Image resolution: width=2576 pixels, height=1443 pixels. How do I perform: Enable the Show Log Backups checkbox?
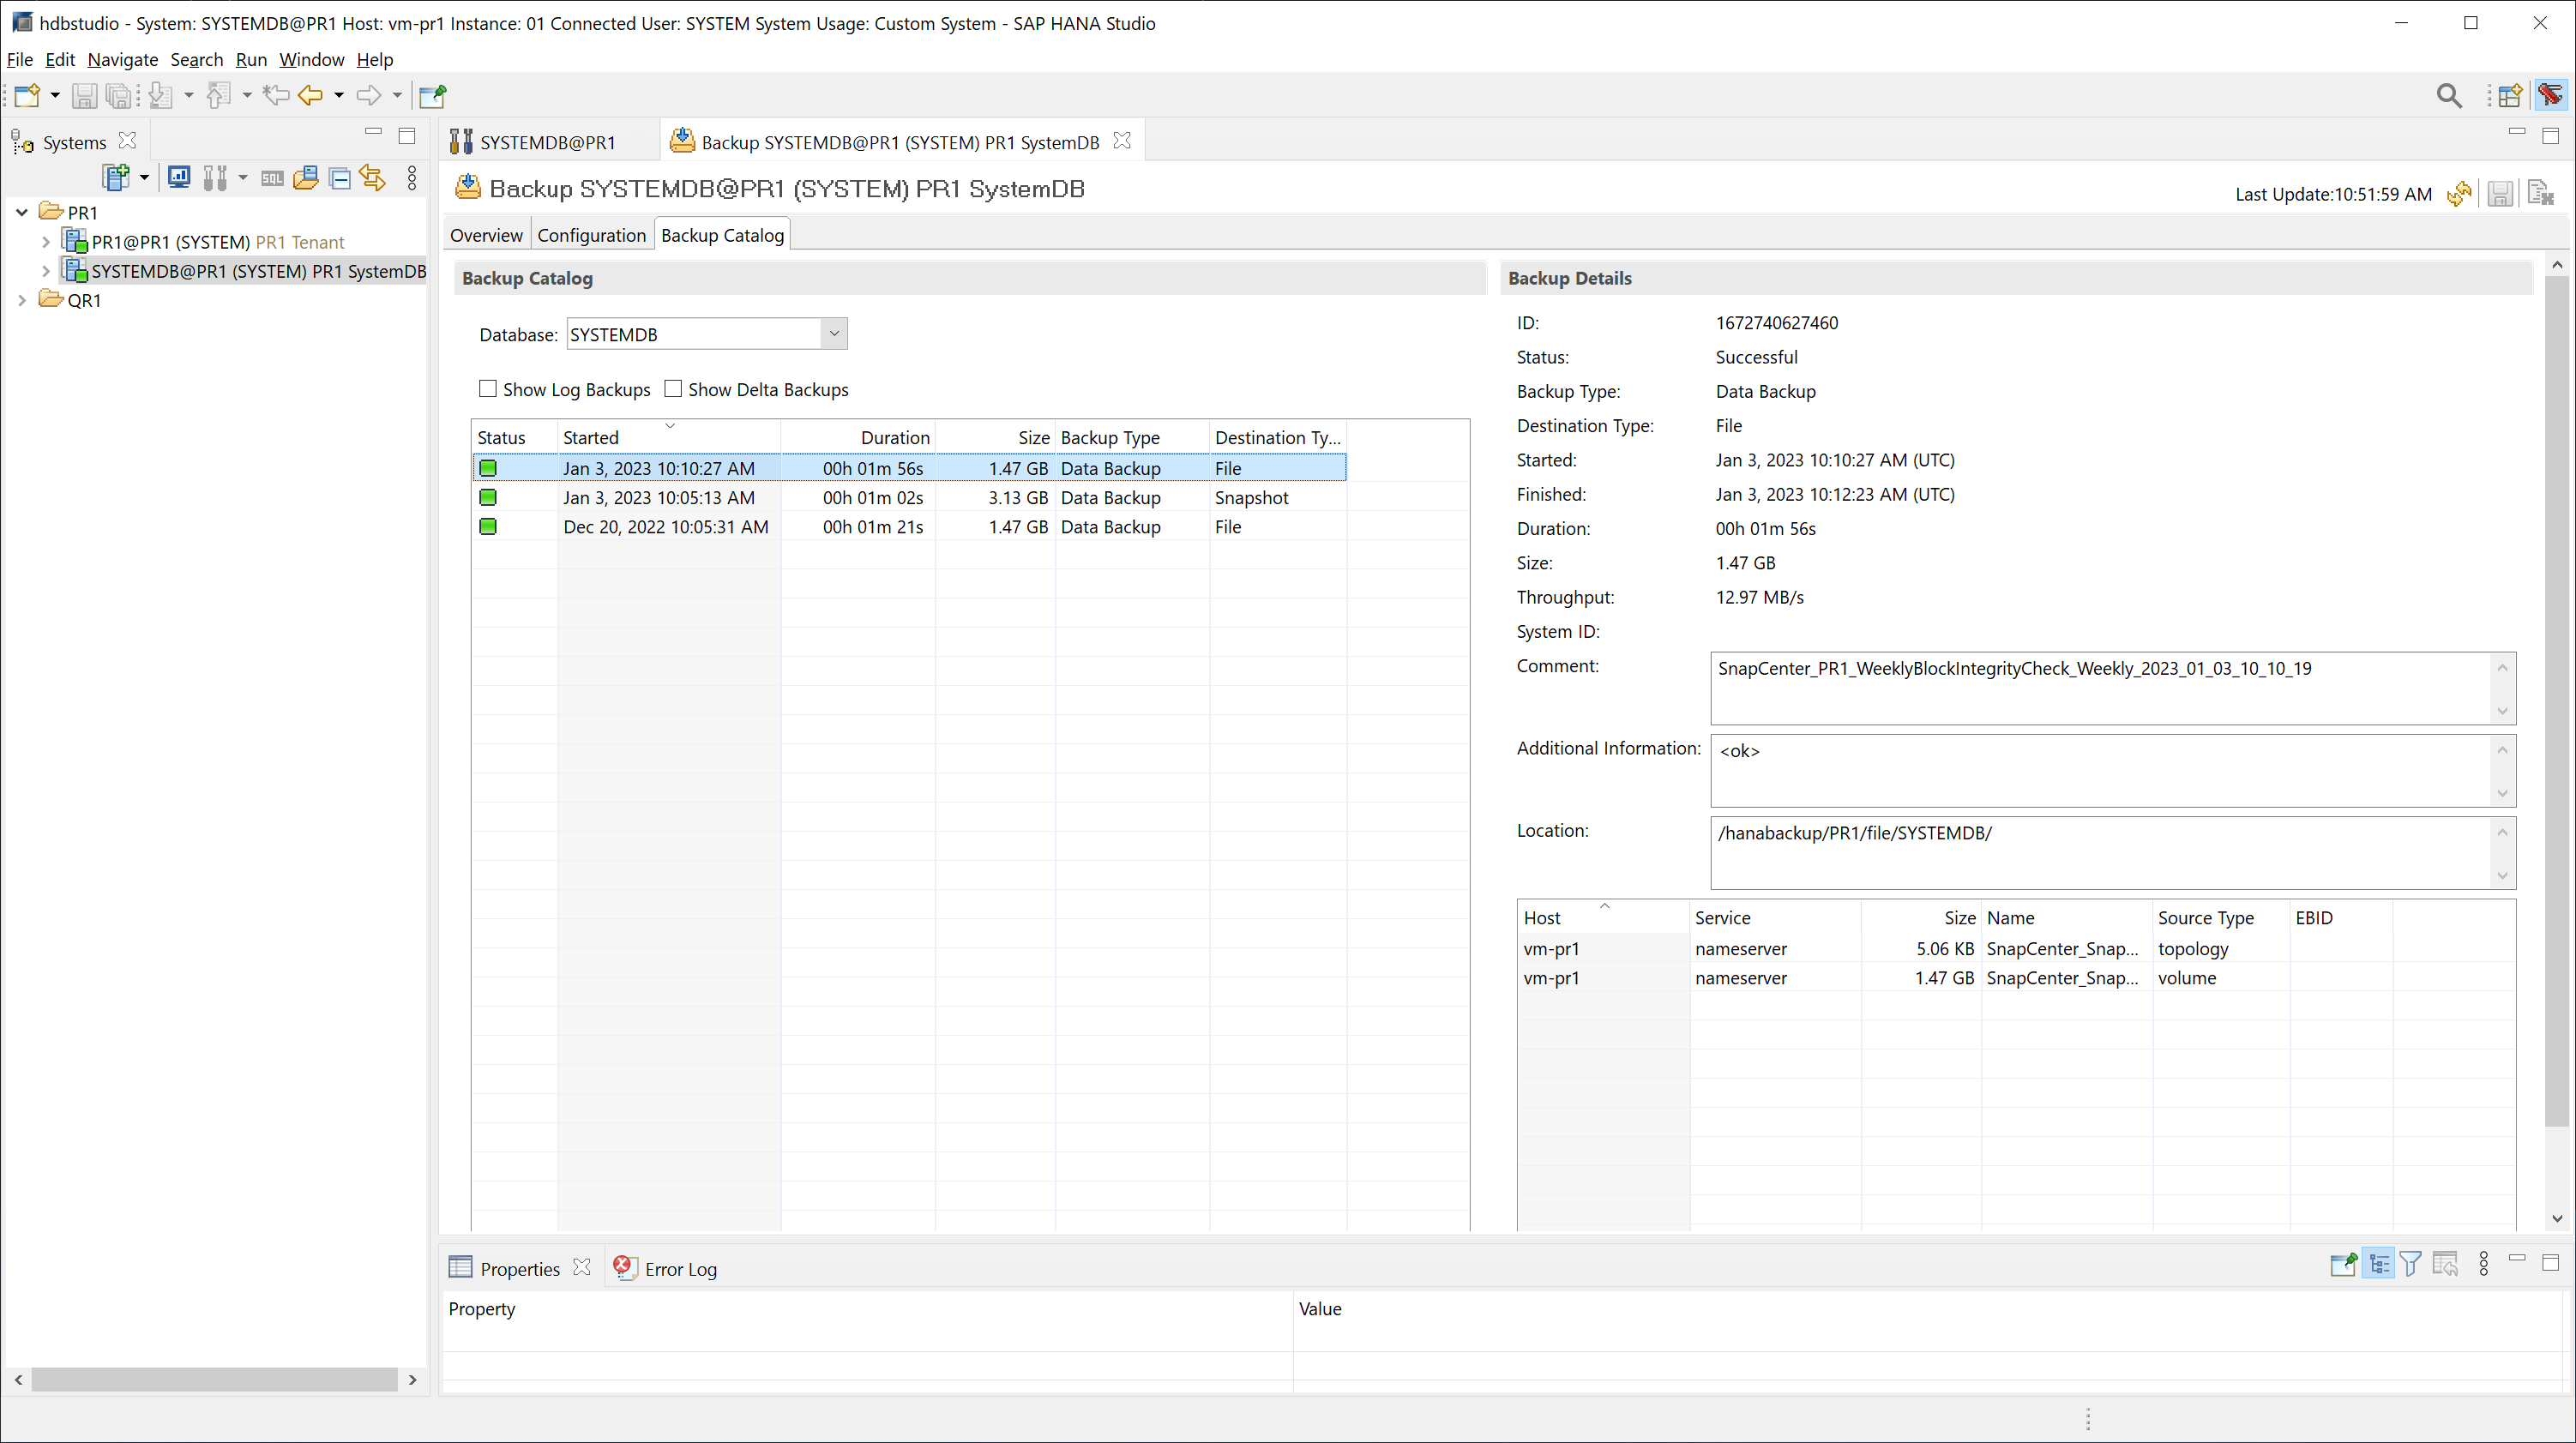tap(488, 389)
